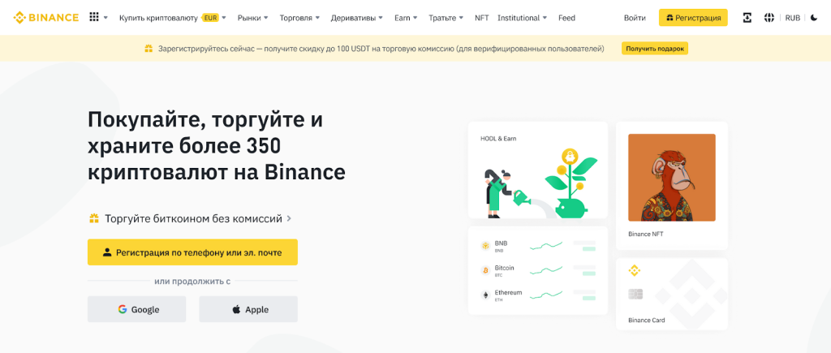Image resolution: width=831 pixels, height=353 pixels.
Task: Open the Binance NFT ape thumbnail
Action: coord(671,178)
